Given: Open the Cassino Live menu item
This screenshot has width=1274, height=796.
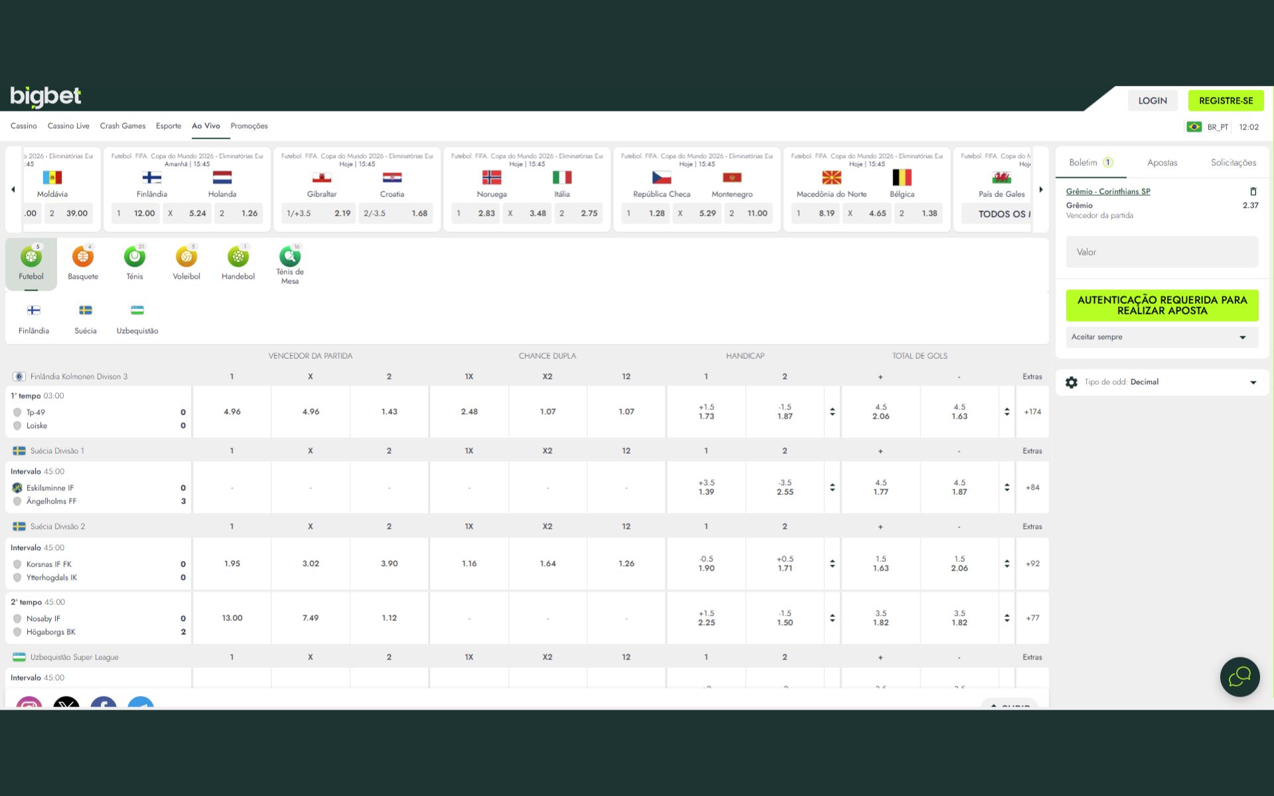Looking at the screenshot, I should click(68, 126).
